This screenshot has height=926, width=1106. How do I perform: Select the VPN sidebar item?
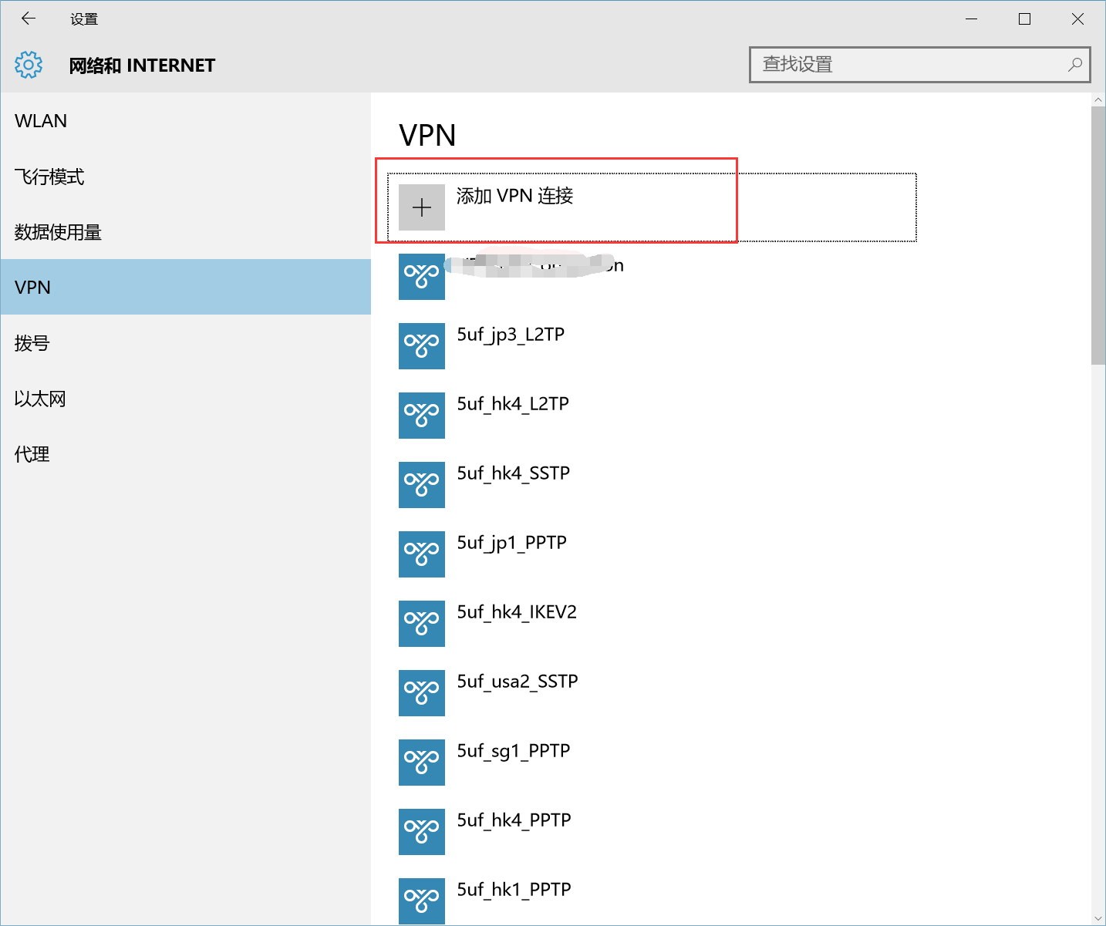pyautogui.click(x=32, y=288)
